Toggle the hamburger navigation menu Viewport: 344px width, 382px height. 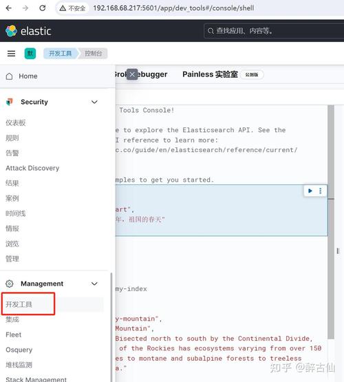point(11,54)
